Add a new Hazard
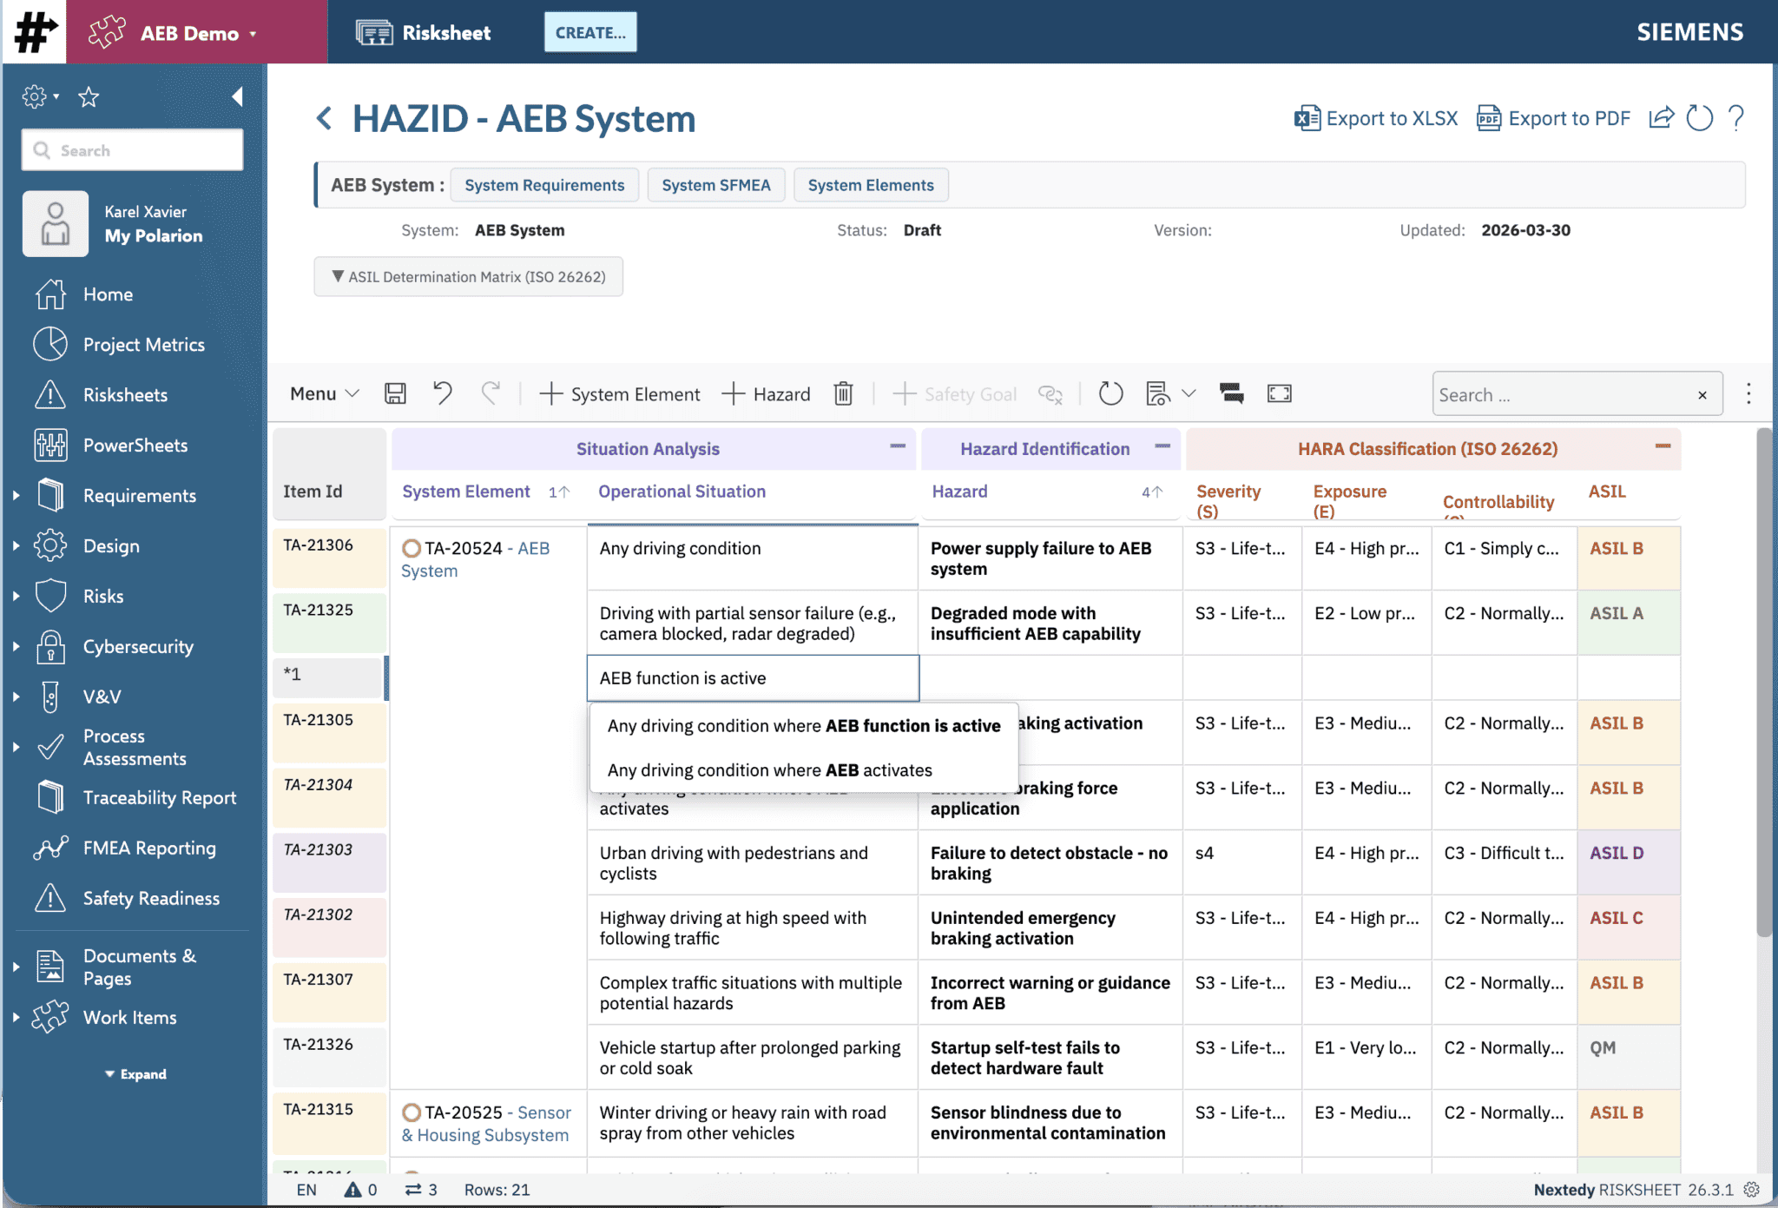Viewport: 1778px width, 1208px height. (x=766, y=394)
